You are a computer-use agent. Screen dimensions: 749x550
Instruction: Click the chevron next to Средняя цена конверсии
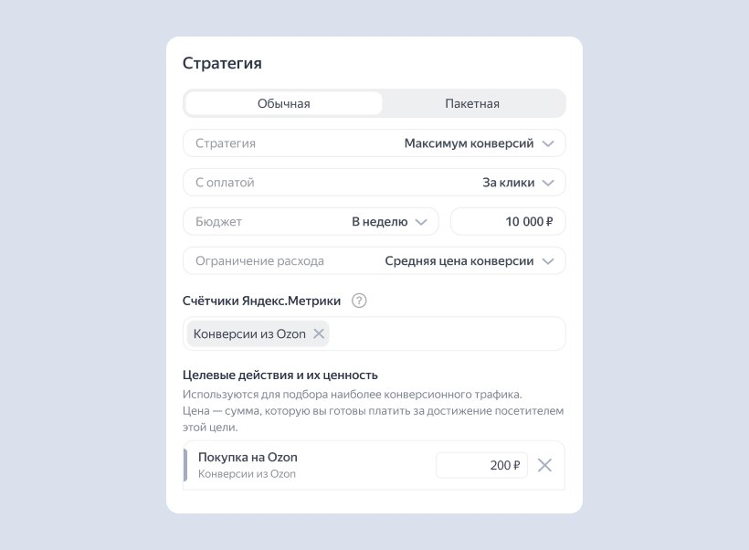pos(548,261)
